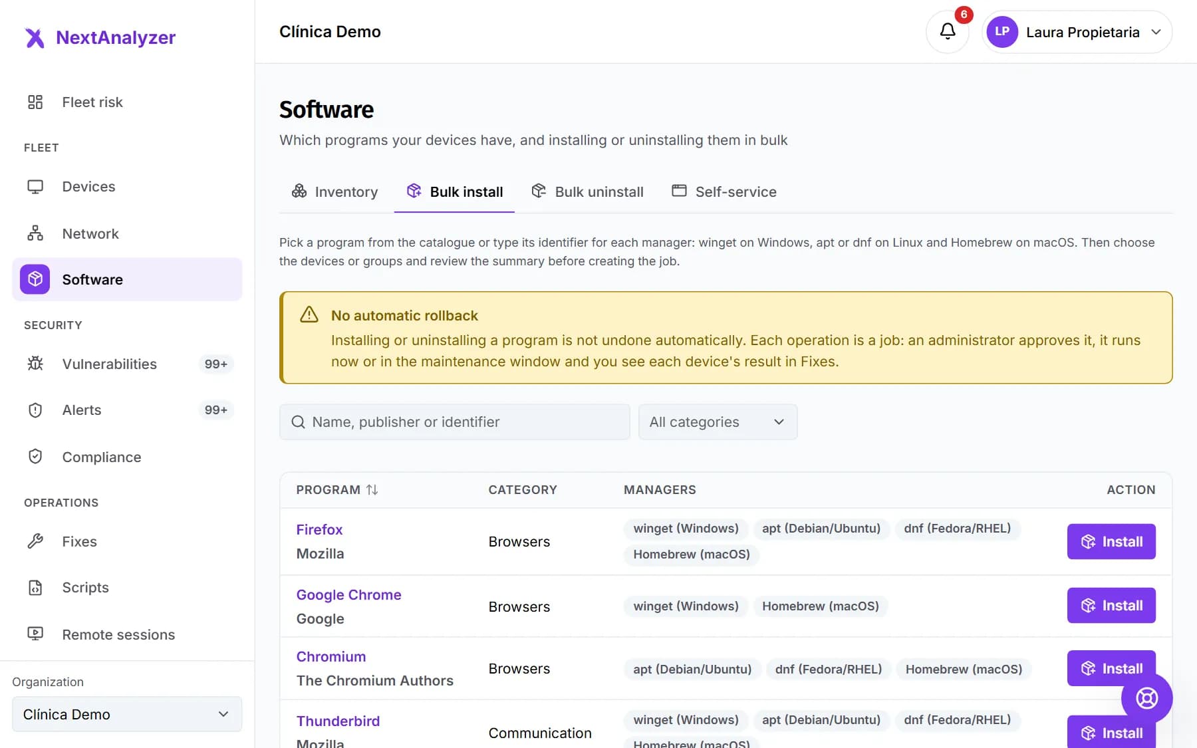Screen dimensions: 1197x748
Task: Open the All categories dropdown
Action: [x=718, y=422]
